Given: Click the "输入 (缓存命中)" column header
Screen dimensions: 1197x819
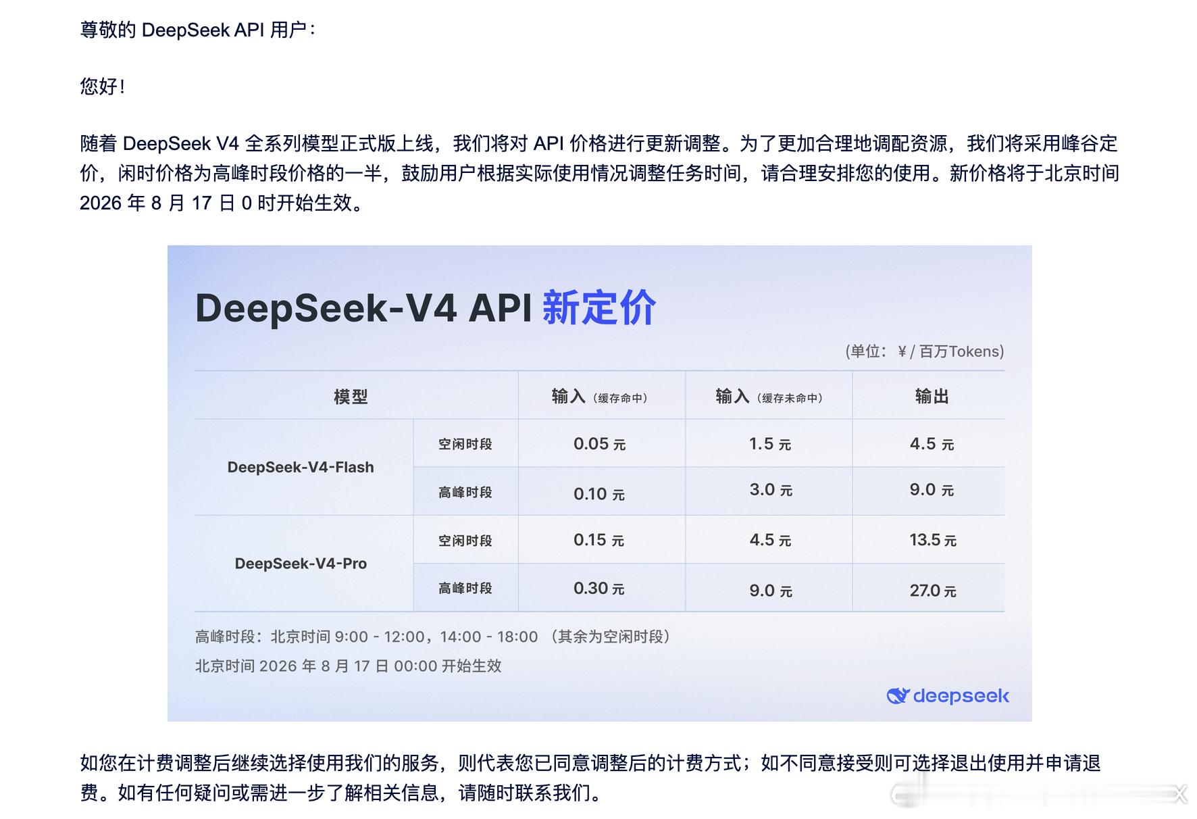Looking at the screenshot, I should [x=601, y=397].
